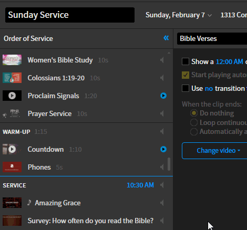This screenshot has height=230, width=247.
Task: Toggle speaker icon for Colossians 1:19-20
Action: click(x=162, y=78)
